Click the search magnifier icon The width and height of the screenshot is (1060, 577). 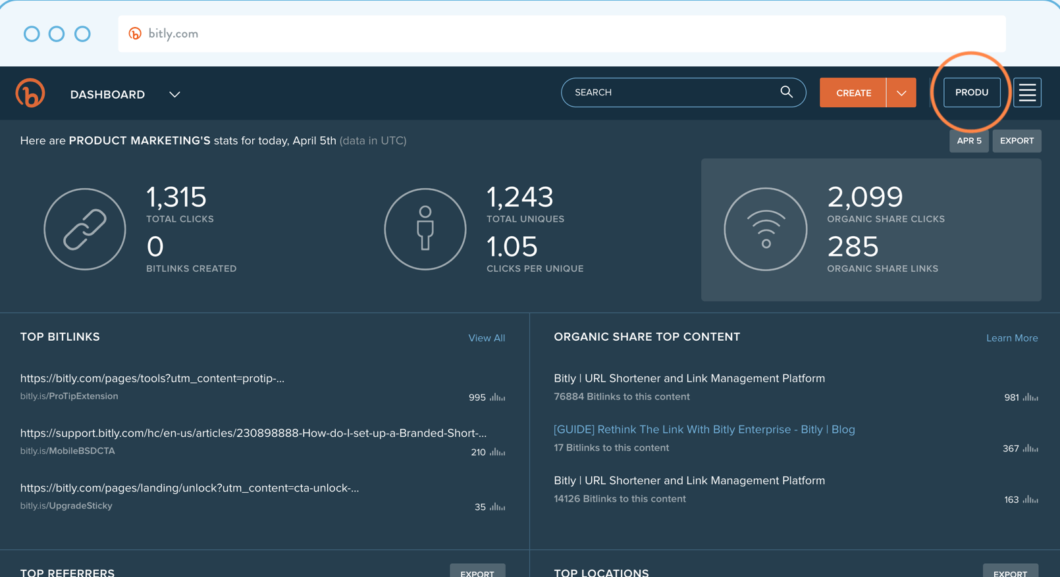click(x=786, y=92)
